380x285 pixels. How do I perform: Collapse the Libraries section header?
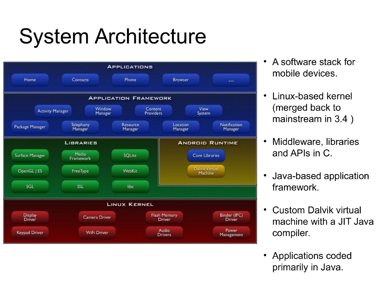click(x=80, y=142)
